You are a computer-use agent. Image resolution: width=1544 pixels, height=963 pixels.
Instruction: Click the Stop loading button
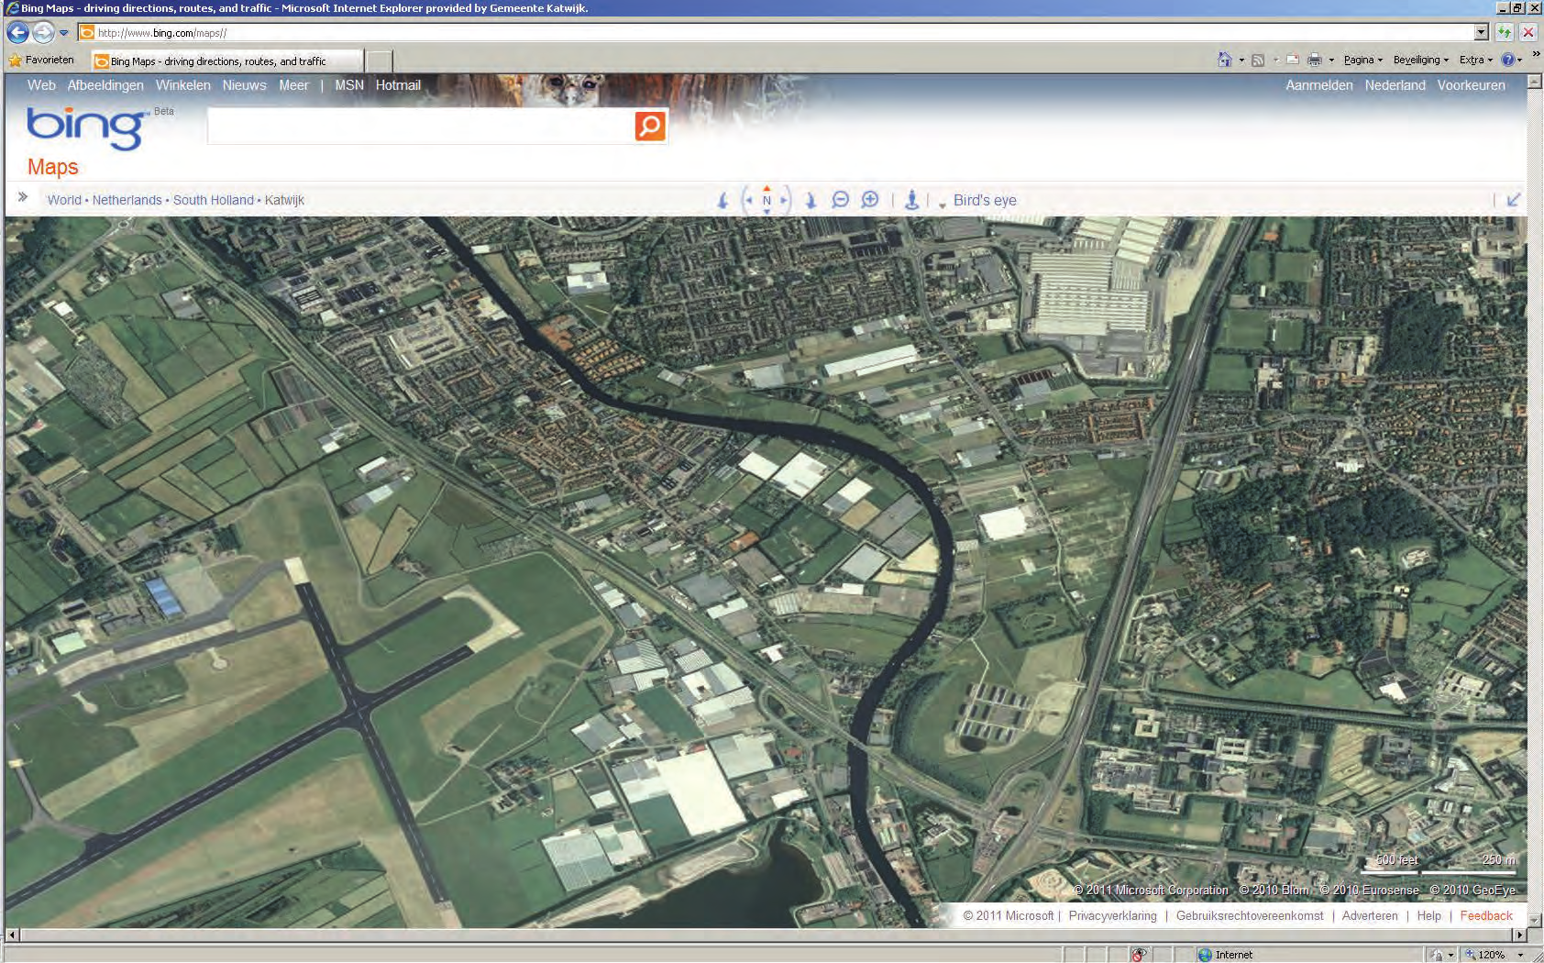point(1527,33)
